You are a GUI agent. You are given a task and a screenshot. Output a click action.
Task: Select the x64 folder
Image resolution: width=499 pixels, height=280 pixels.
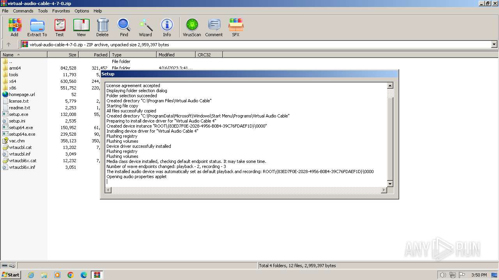point(12,81)
